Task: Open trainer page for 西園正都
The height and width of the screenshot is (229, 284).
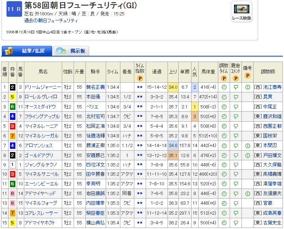Action: tap(272, 126)
